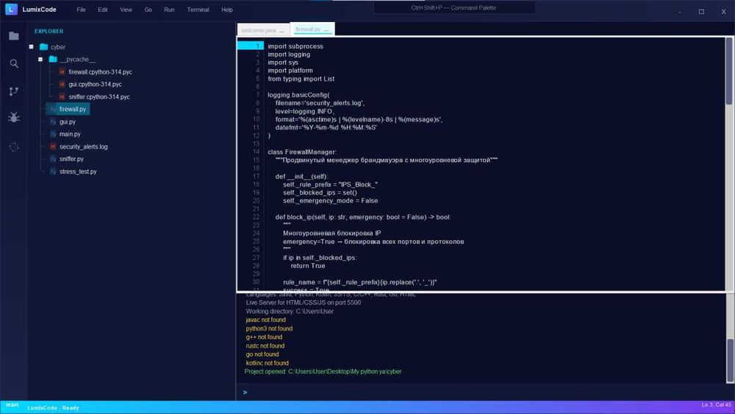This screenshot has width=735, height=414.
Task: Click the Python icon beside gui.py
Action: tap(53, 121)
